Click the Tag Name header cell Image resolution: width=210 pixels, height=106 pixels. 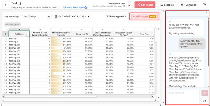click(x=19, y=34)
